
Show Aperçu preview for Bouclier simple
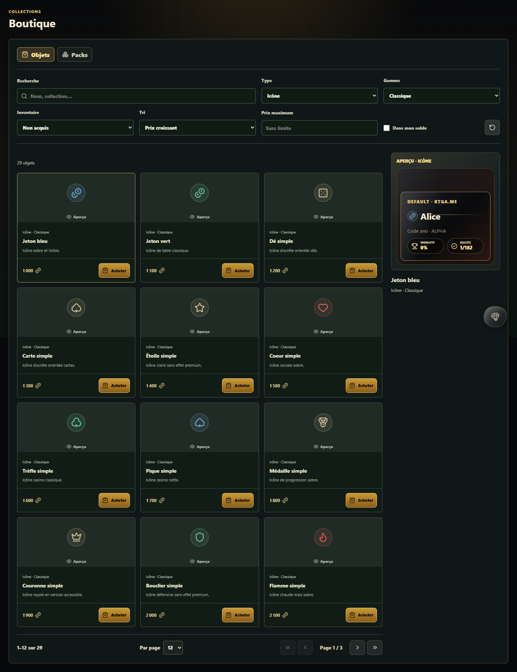click(200, 561)
